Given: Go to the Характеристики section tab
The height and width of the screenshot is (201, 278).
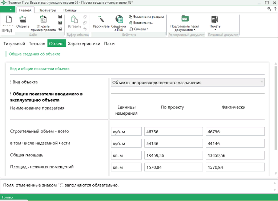Looking at the screenshot, I should coord(84,44).
